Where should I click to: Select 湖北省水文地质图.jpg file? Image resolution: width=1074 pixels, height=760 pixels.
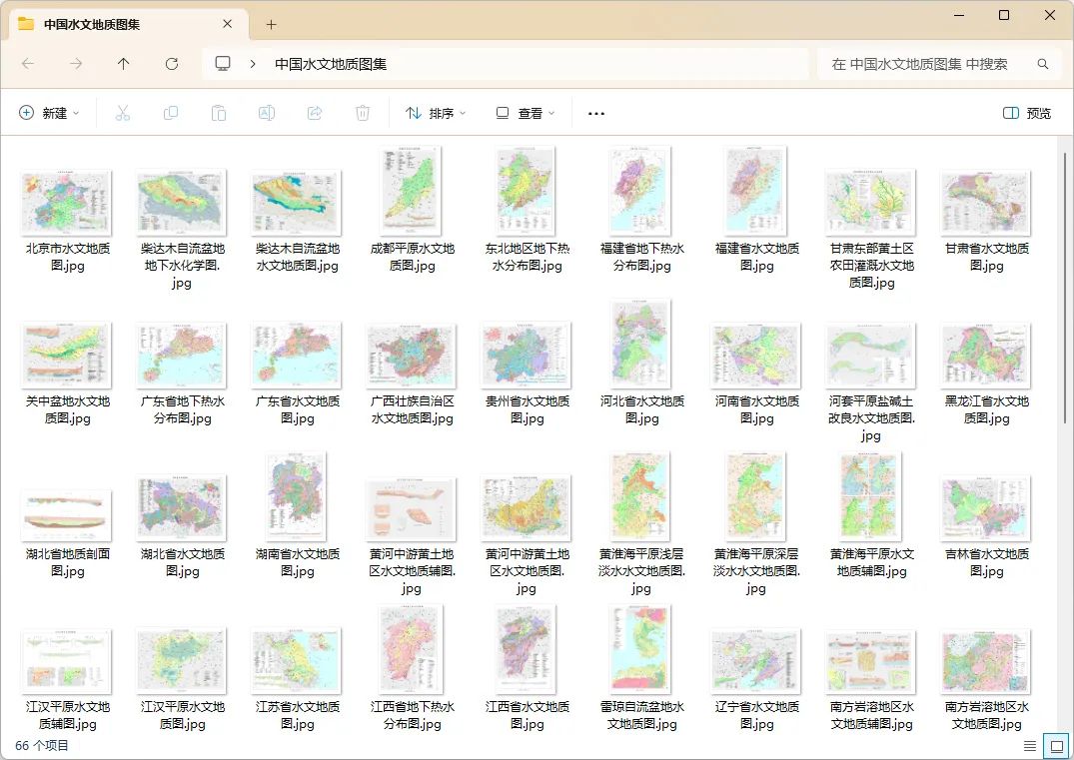182,526
